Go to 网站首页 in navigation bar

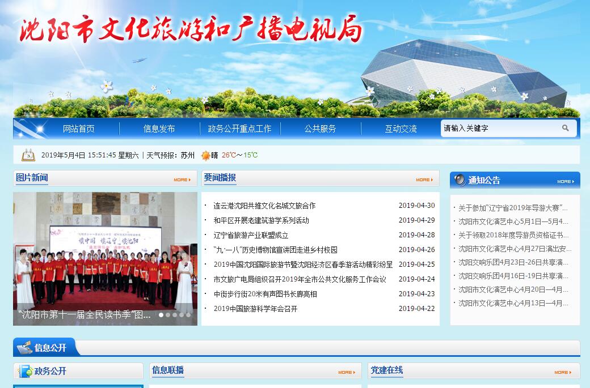pos(79,129)
